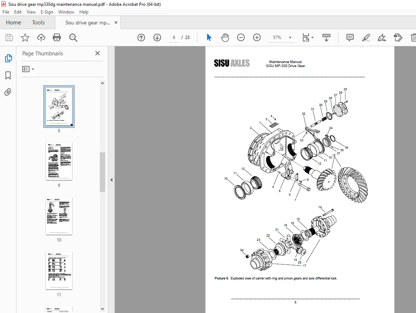The width and height of the screenshot is (416, 313).
Task: Open the Edit menu
Action: [18, 12]
